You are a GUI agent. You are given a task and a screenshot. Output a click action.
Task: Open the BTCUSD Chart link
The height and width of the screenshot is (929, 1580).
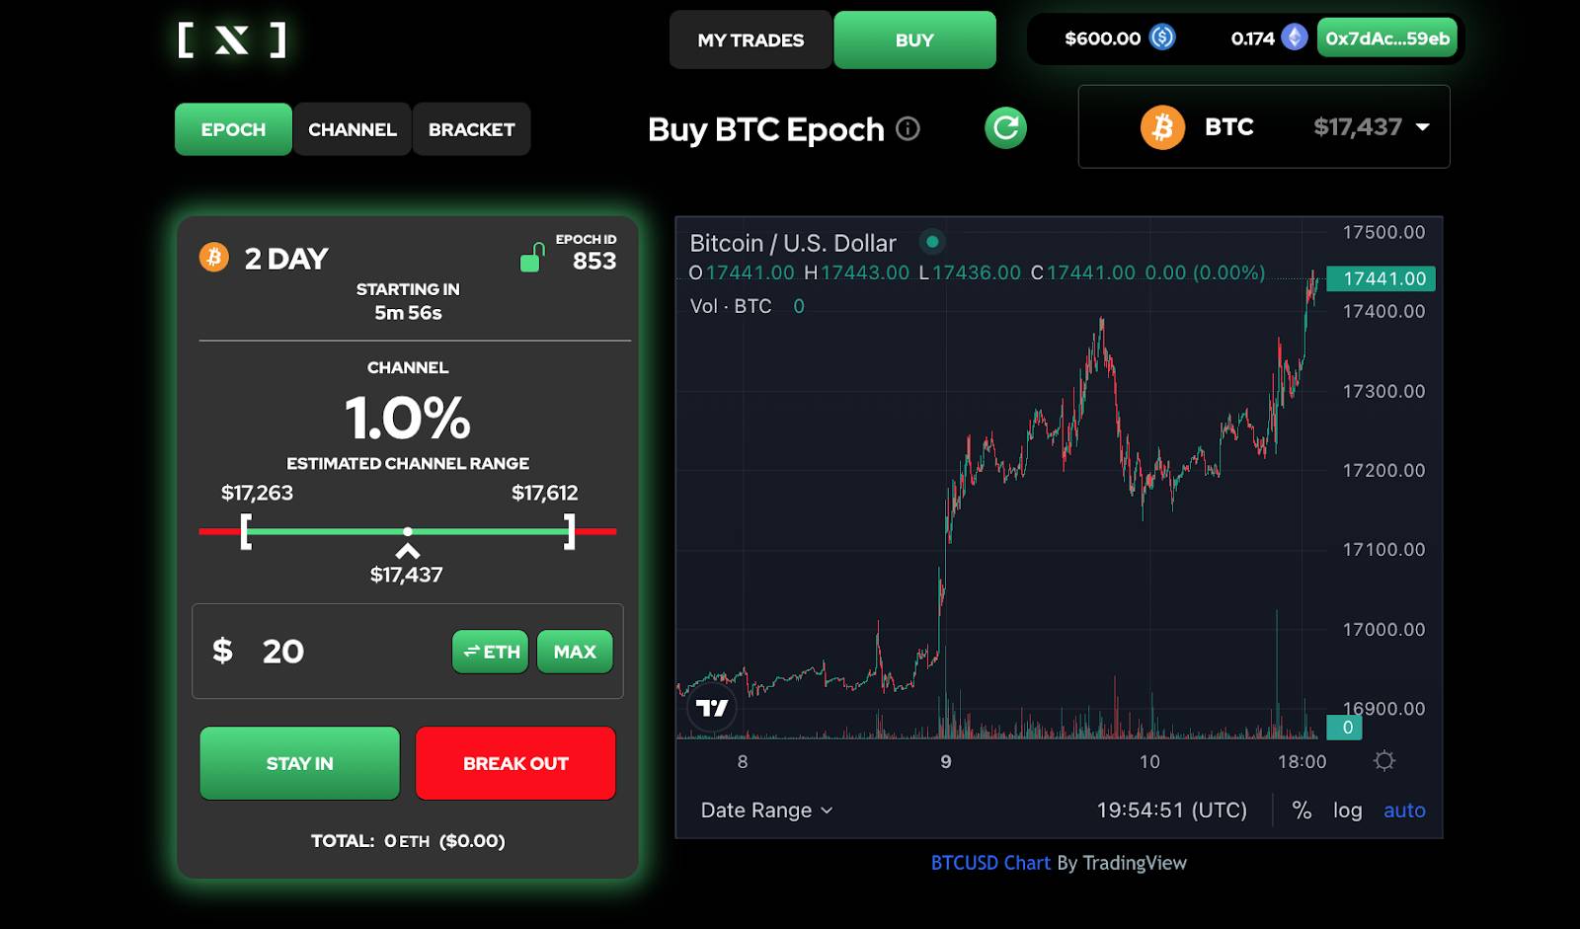pos(990,863)
